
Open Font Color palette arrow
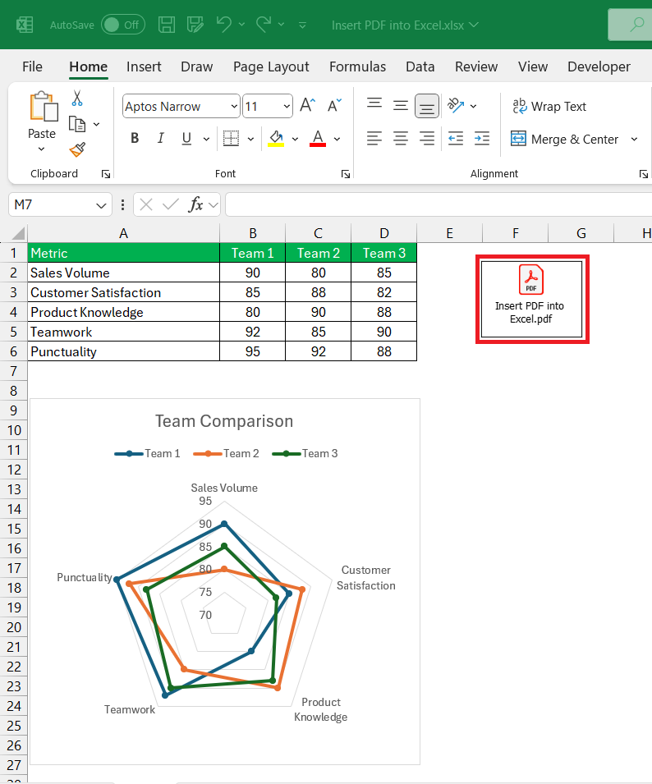337,139
